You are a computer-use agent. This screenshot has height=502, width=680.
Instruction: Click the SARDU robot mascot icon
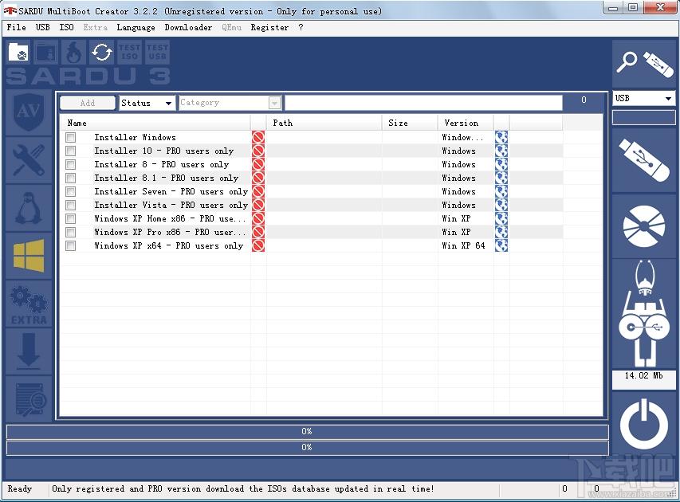click(x=644, y=315)
